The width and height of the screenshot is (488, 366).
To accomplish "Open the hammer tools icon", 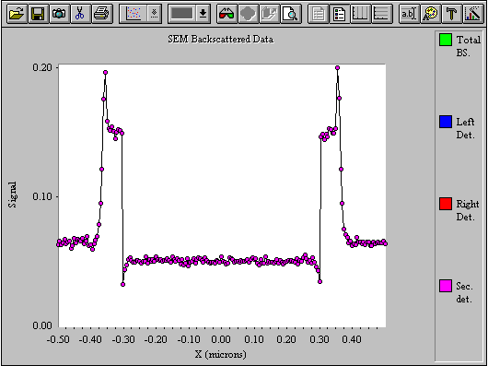I will click(451, 14).
